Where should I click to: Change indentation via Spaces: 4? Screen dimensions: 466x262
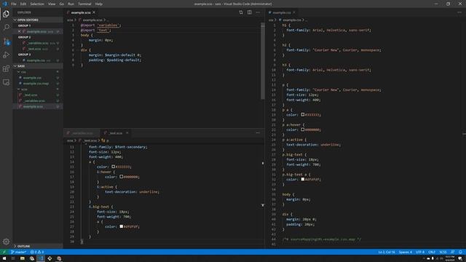click(x=405, y=252)
